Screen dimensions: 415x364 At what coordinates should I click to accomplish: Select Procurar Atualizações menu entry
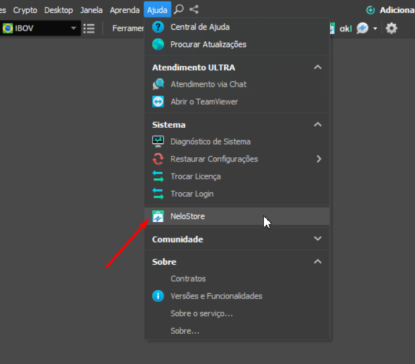[x=237, y=44]
